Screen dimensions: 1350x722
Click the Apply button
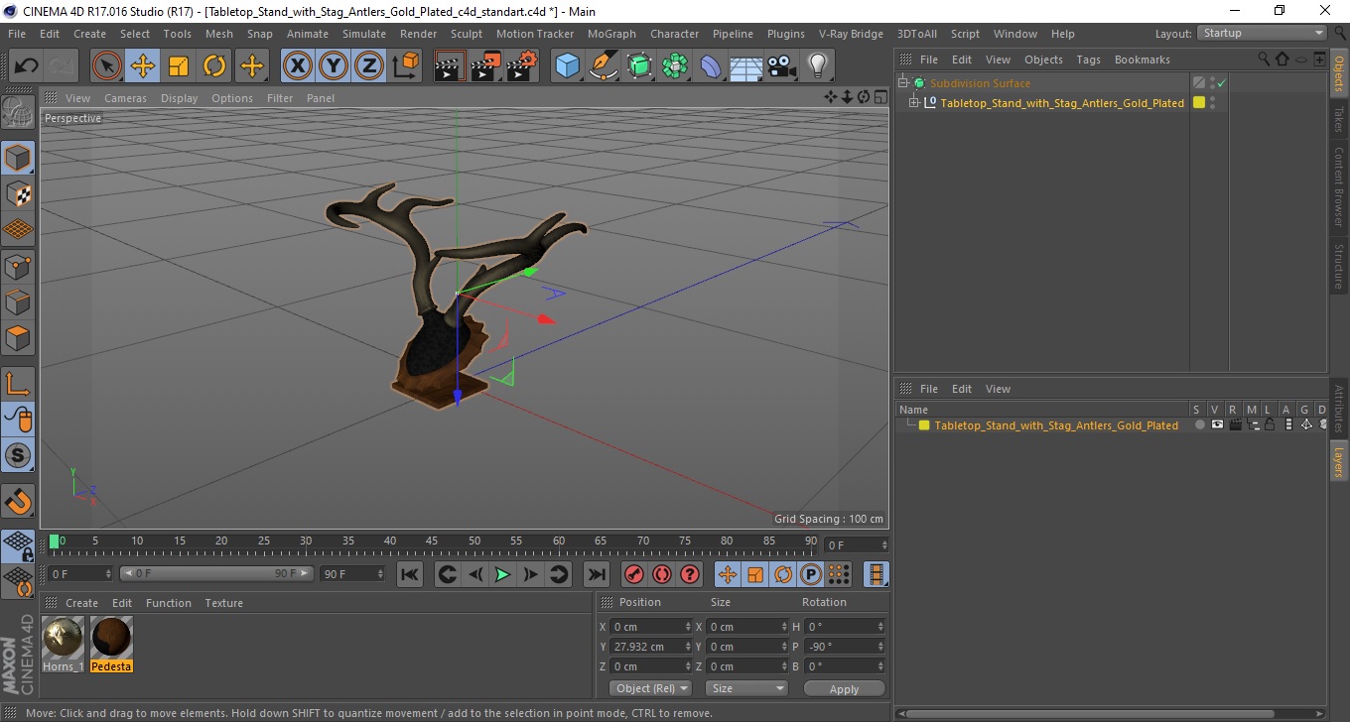coord(844,689)
